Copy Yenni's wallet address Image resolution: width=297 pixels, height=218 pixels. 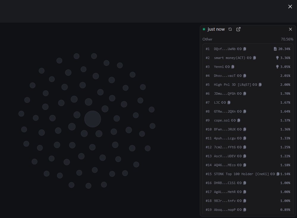[233, 67]
